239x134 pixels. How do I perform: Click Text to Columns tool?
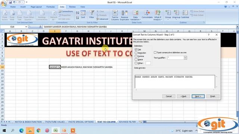(115, 15)
